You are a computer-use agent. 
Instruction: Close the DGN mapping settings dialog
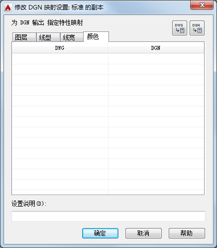pyautogui.click(x=202, y=5)
